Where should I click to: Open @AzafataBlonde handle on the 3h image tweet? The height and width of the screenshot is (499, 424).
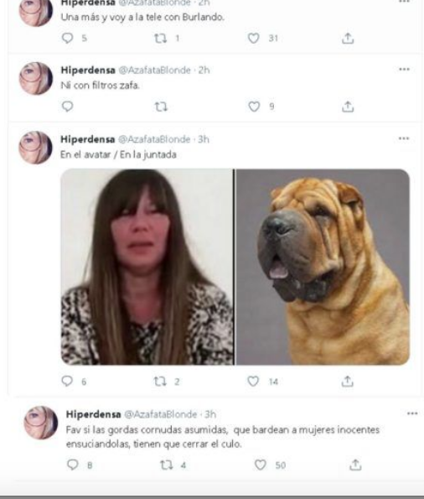(x=154, y=139)
